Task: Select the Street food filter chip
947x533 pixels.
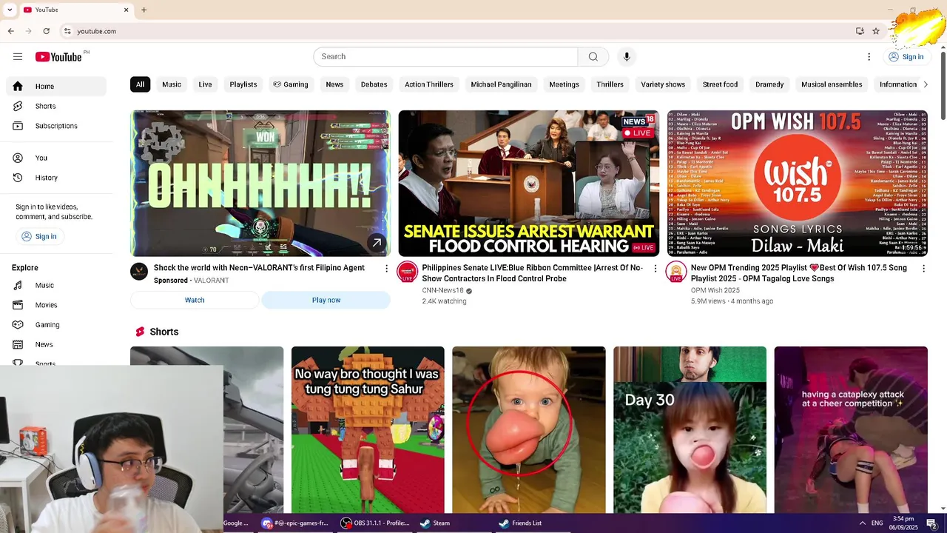Action: pos(720,84)
